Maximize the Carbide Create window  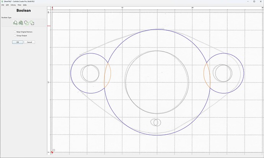254,2
